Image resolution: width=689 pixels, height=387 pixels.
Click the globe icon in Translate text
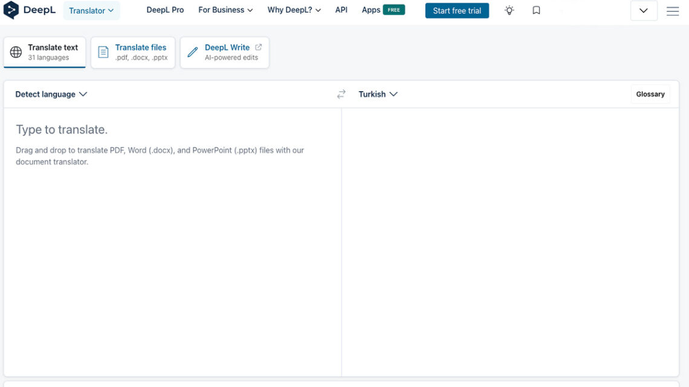pyautogui.click(x=16, y=52)
